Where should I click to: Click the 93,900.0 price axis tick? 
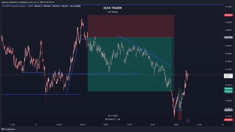[228, 101]
